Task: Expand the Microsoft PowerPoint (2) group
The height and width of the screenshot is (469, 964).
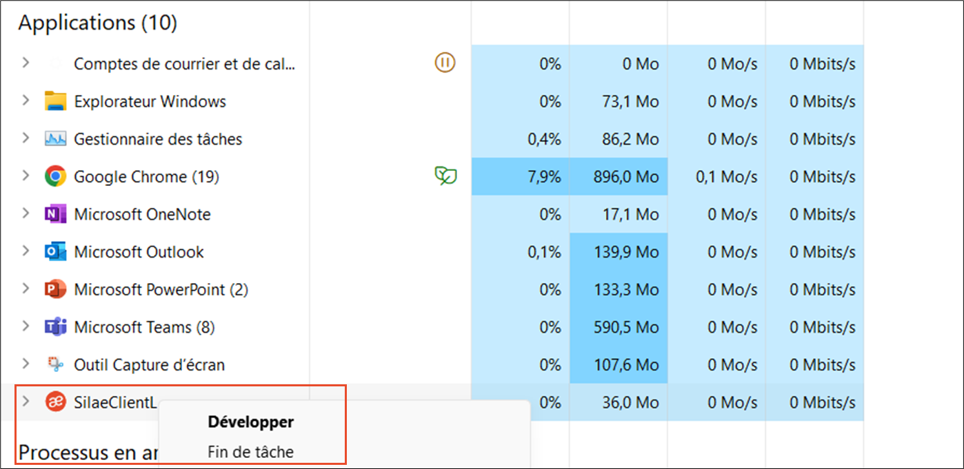Action: 26,289
